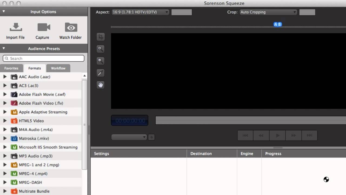
Task: Click the B out-point marker
Action: (280, 24)
